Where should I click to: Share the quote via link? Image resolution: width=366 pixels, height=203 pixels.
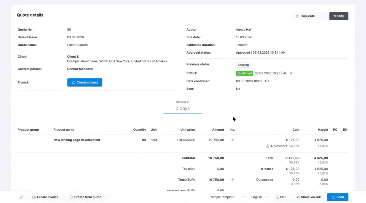click(308, 197)
